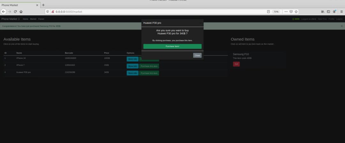Purchase this item for Huawei P30 pro row

(x=149, y=73)
